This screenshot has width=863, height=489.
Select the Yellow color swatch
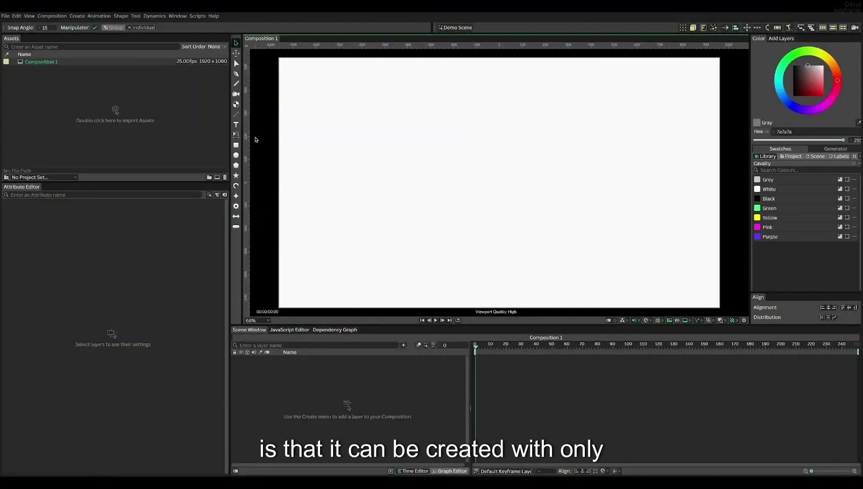[x=757, y=218]
